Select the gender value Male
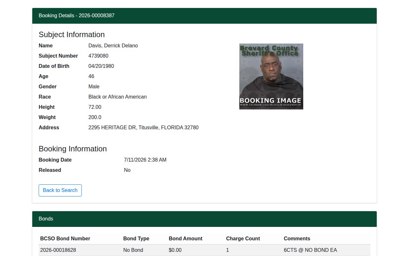The width and height of the screenshot is (409, 256). click(x=94, y=87)
